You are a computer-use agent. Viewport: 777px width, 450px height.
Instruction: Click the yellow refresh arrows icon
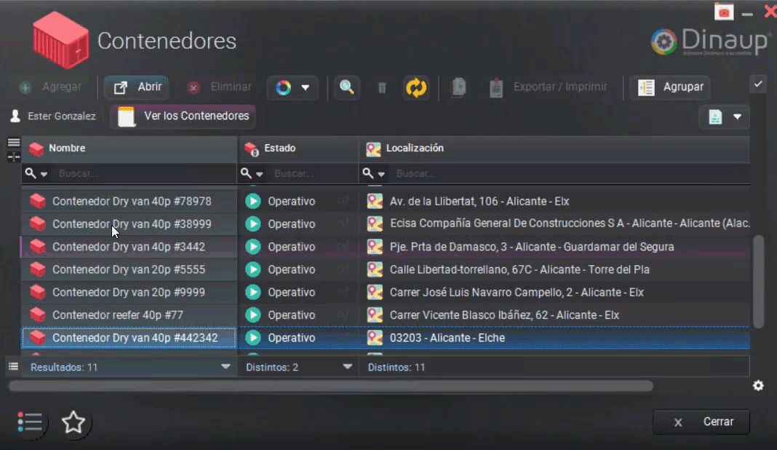(416, 87)
